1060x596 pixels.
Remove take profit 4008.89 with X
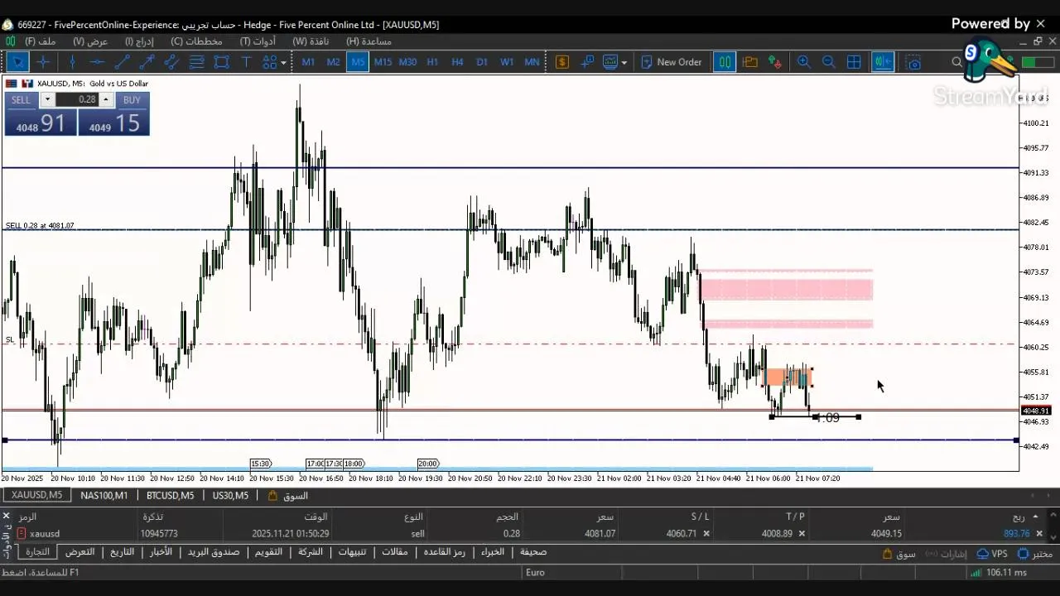[x=802, y=534]
